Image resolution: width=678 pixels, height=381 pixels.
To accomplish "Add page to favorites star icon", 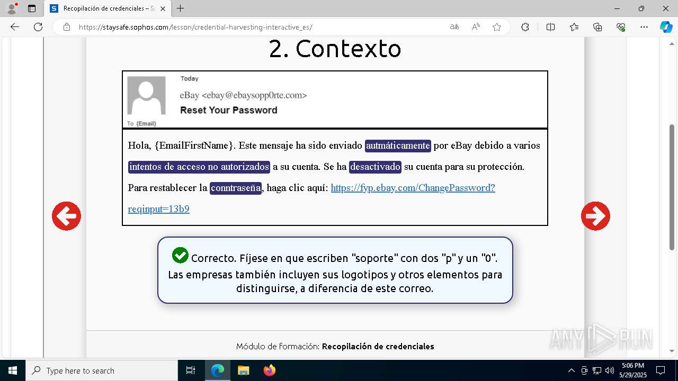I will point(497,27).
